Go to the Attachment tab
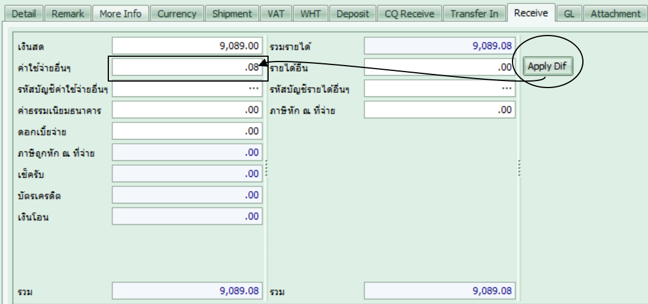 coord(615,14)
